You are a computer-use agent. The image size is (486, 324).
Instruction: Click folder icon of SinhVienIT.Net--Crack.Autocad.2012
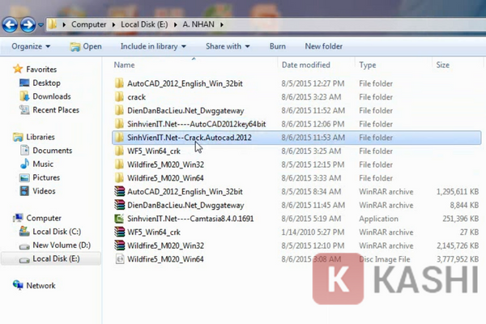pos(119,138)
